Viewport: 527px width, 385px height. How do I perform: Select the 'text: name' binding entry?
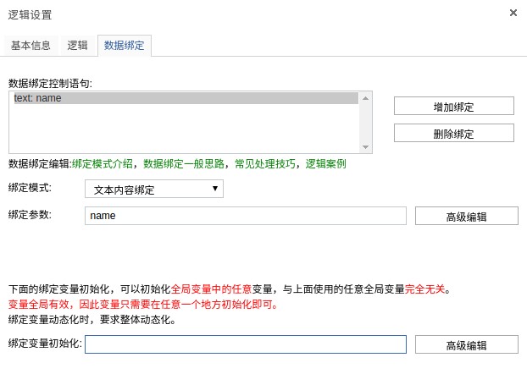pyautogui.click(x=186, y=98)
